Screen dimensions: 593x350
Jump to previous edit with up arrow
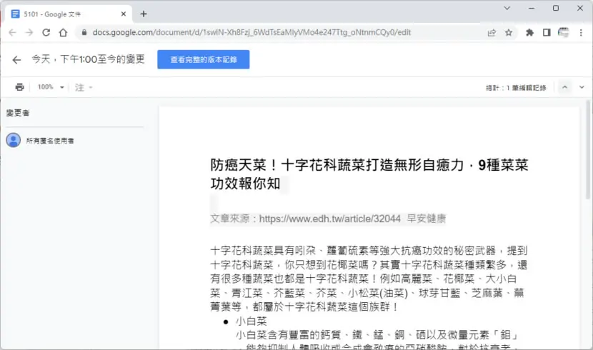click(x=564, y=87)
